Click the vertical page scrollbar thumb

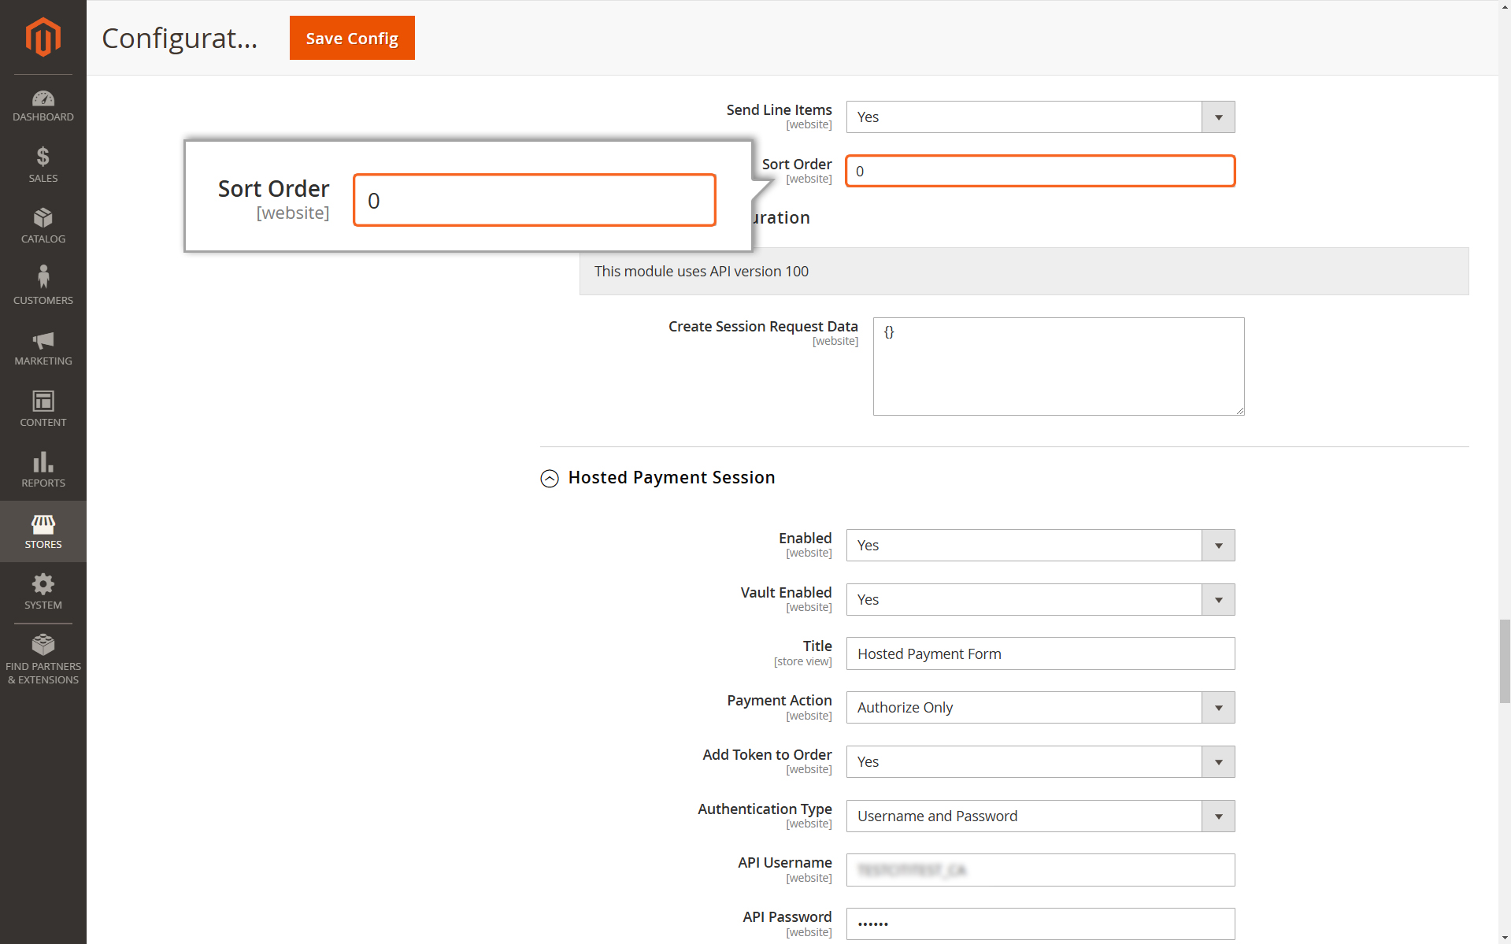[x=1505, y=661]
